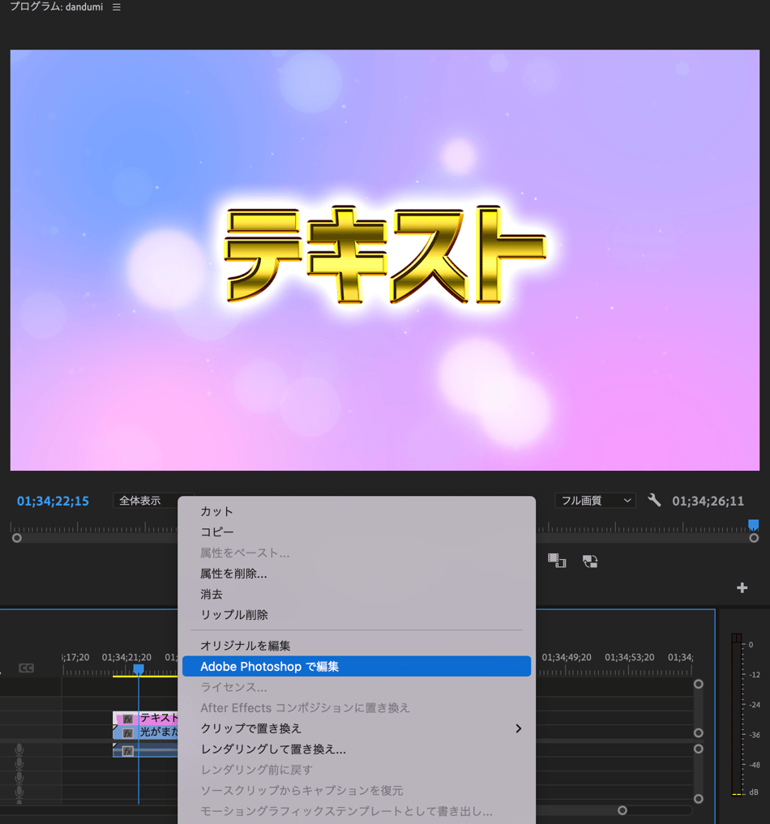Image resolution: width=770 pixels, height=824 pixels.
Task: Open the フル画質 playback resolution dropdown
Action: 595,500
